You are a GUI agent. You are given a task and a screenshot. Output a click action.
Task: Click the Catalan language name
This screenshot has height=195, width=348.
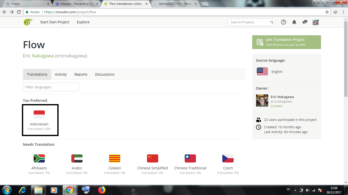115,168
